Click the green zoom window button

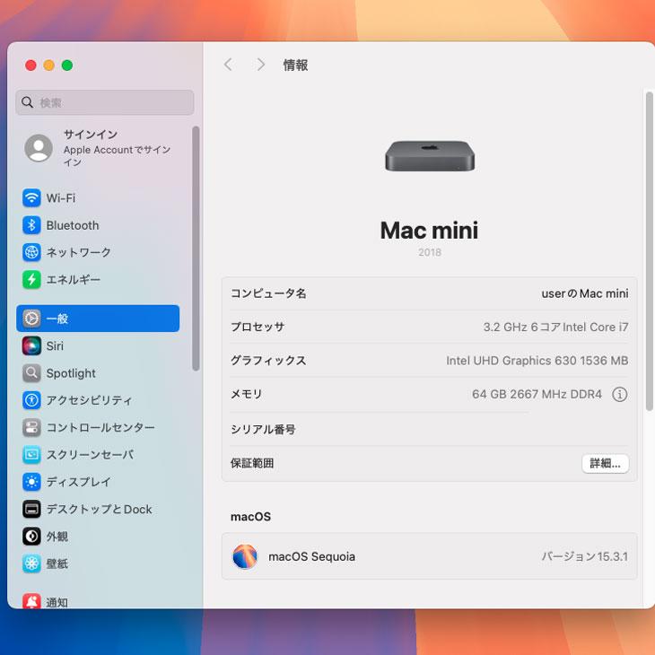[x=67, y=65]
